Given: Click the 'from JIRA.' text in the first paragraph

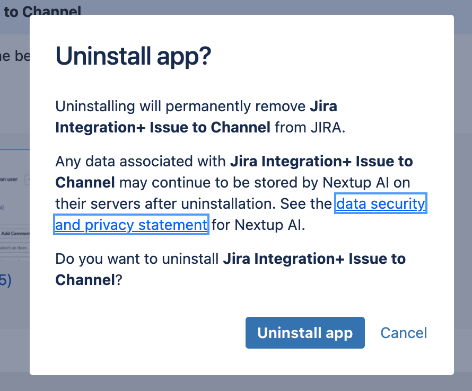Looking at the screenshot, I should coord(310,127).
